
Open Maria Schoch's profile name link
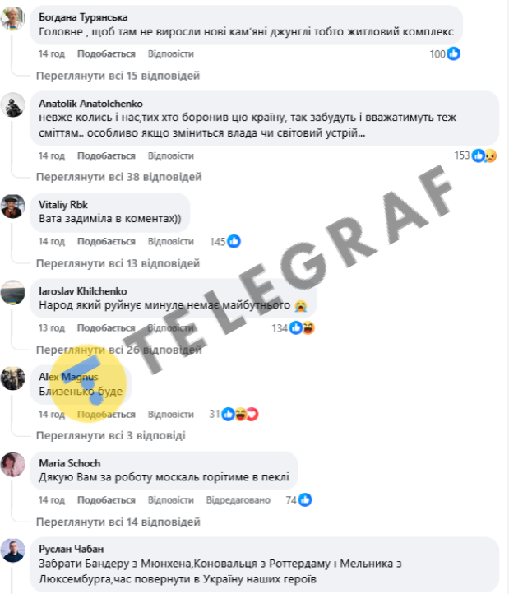pos(70,463)
